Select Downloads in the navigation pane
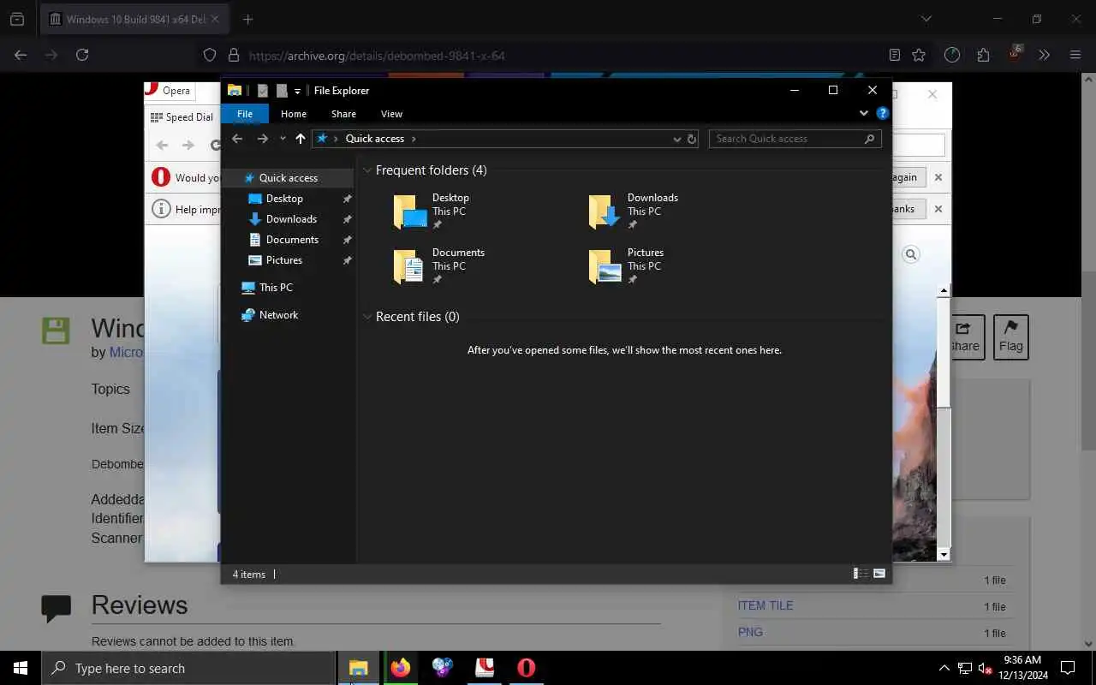 (291, 219)
